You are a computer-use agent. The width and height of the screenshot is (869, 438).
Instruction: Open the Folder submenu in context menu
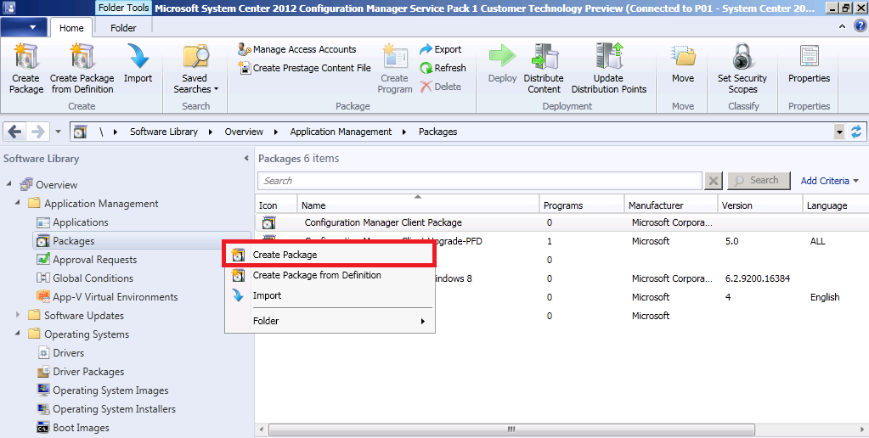pyautogui.click(x=330, y=321)
